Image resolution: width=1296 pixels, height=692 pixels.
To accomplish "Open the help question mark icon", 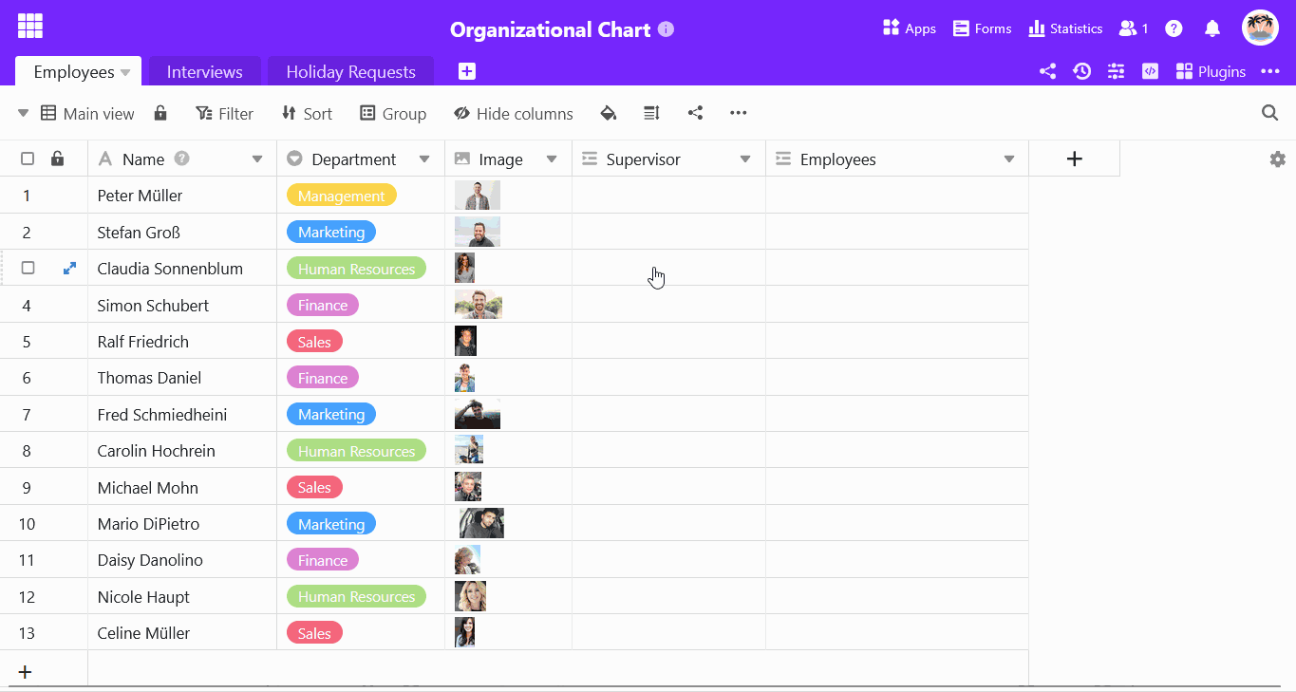I will (1174, 28).
